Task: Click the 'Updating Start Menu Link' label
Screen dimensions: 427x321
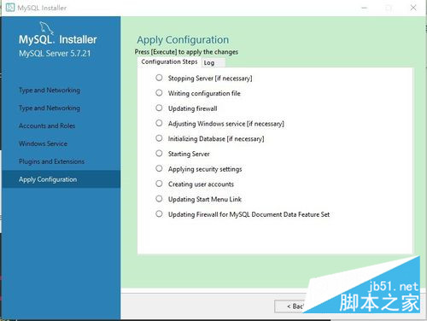Action: click(205, 199)
